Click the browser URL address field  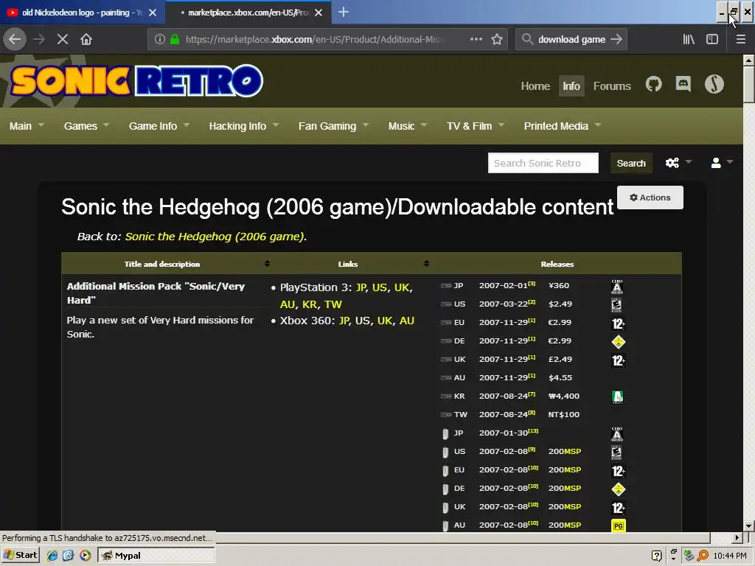point(313,39)
